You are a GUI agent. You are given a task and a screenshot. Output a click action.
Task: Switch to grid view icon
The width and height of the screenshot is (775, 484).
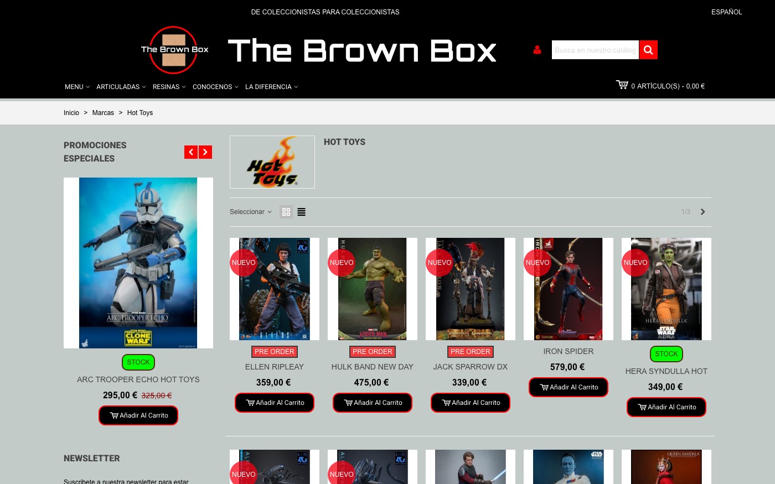click(286, 212)
